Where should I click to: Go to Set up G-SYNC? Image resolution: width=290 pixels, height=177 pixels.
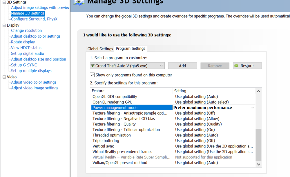pos(24,65)
